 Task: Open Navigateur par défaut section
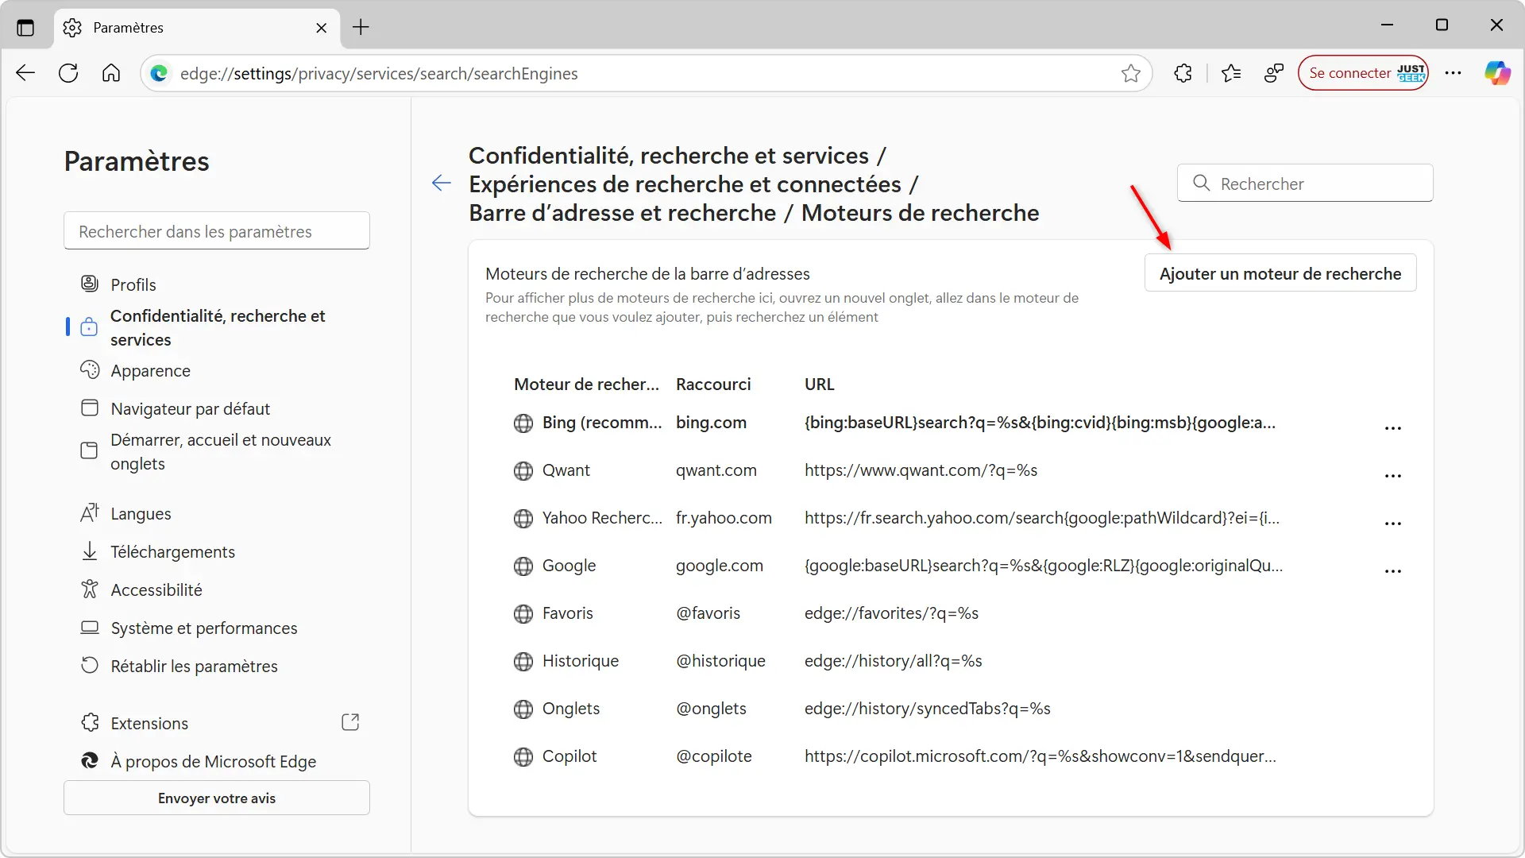(x=190, y=408)
